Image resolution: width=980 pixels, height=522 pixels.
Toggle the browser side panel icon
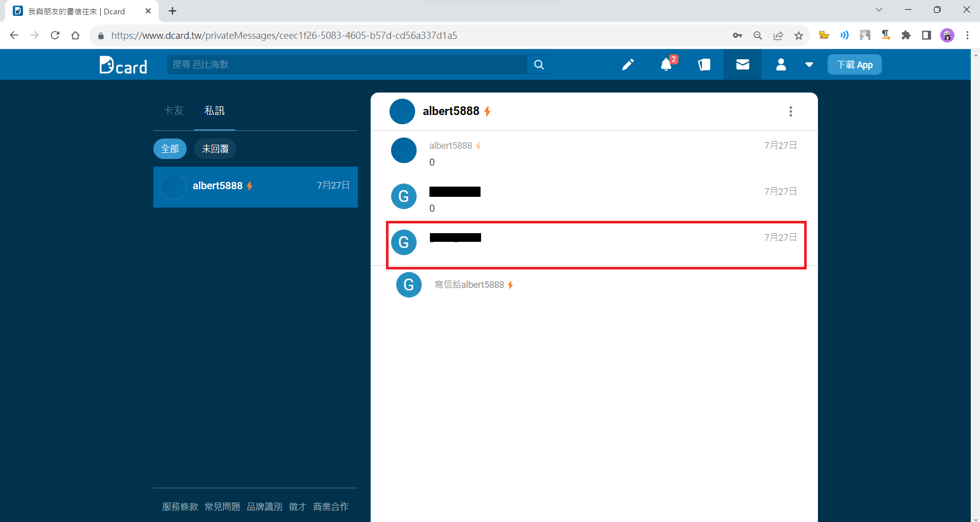[926, 35]
